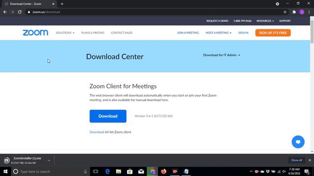
Task: Click the blue Download button
Action: pyautogui.click(x=108, y=116)
